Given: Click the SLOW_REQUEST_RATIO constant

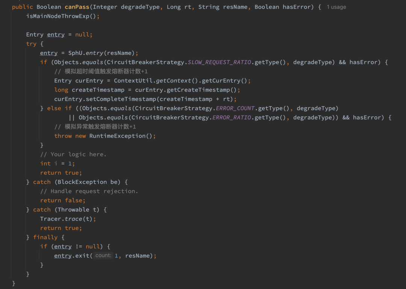Looking at the screenshot, I should click(x=219, y=62).
